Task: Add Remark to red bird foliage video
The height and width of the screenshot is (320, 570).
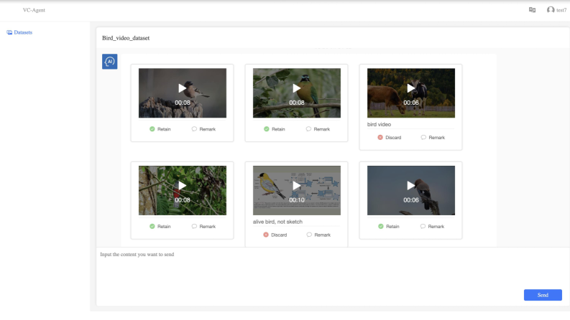Action: pos(203,227)
